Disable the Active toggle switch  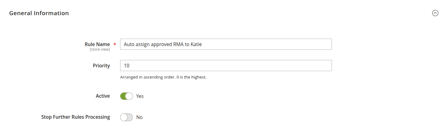(x=126, y=96)
